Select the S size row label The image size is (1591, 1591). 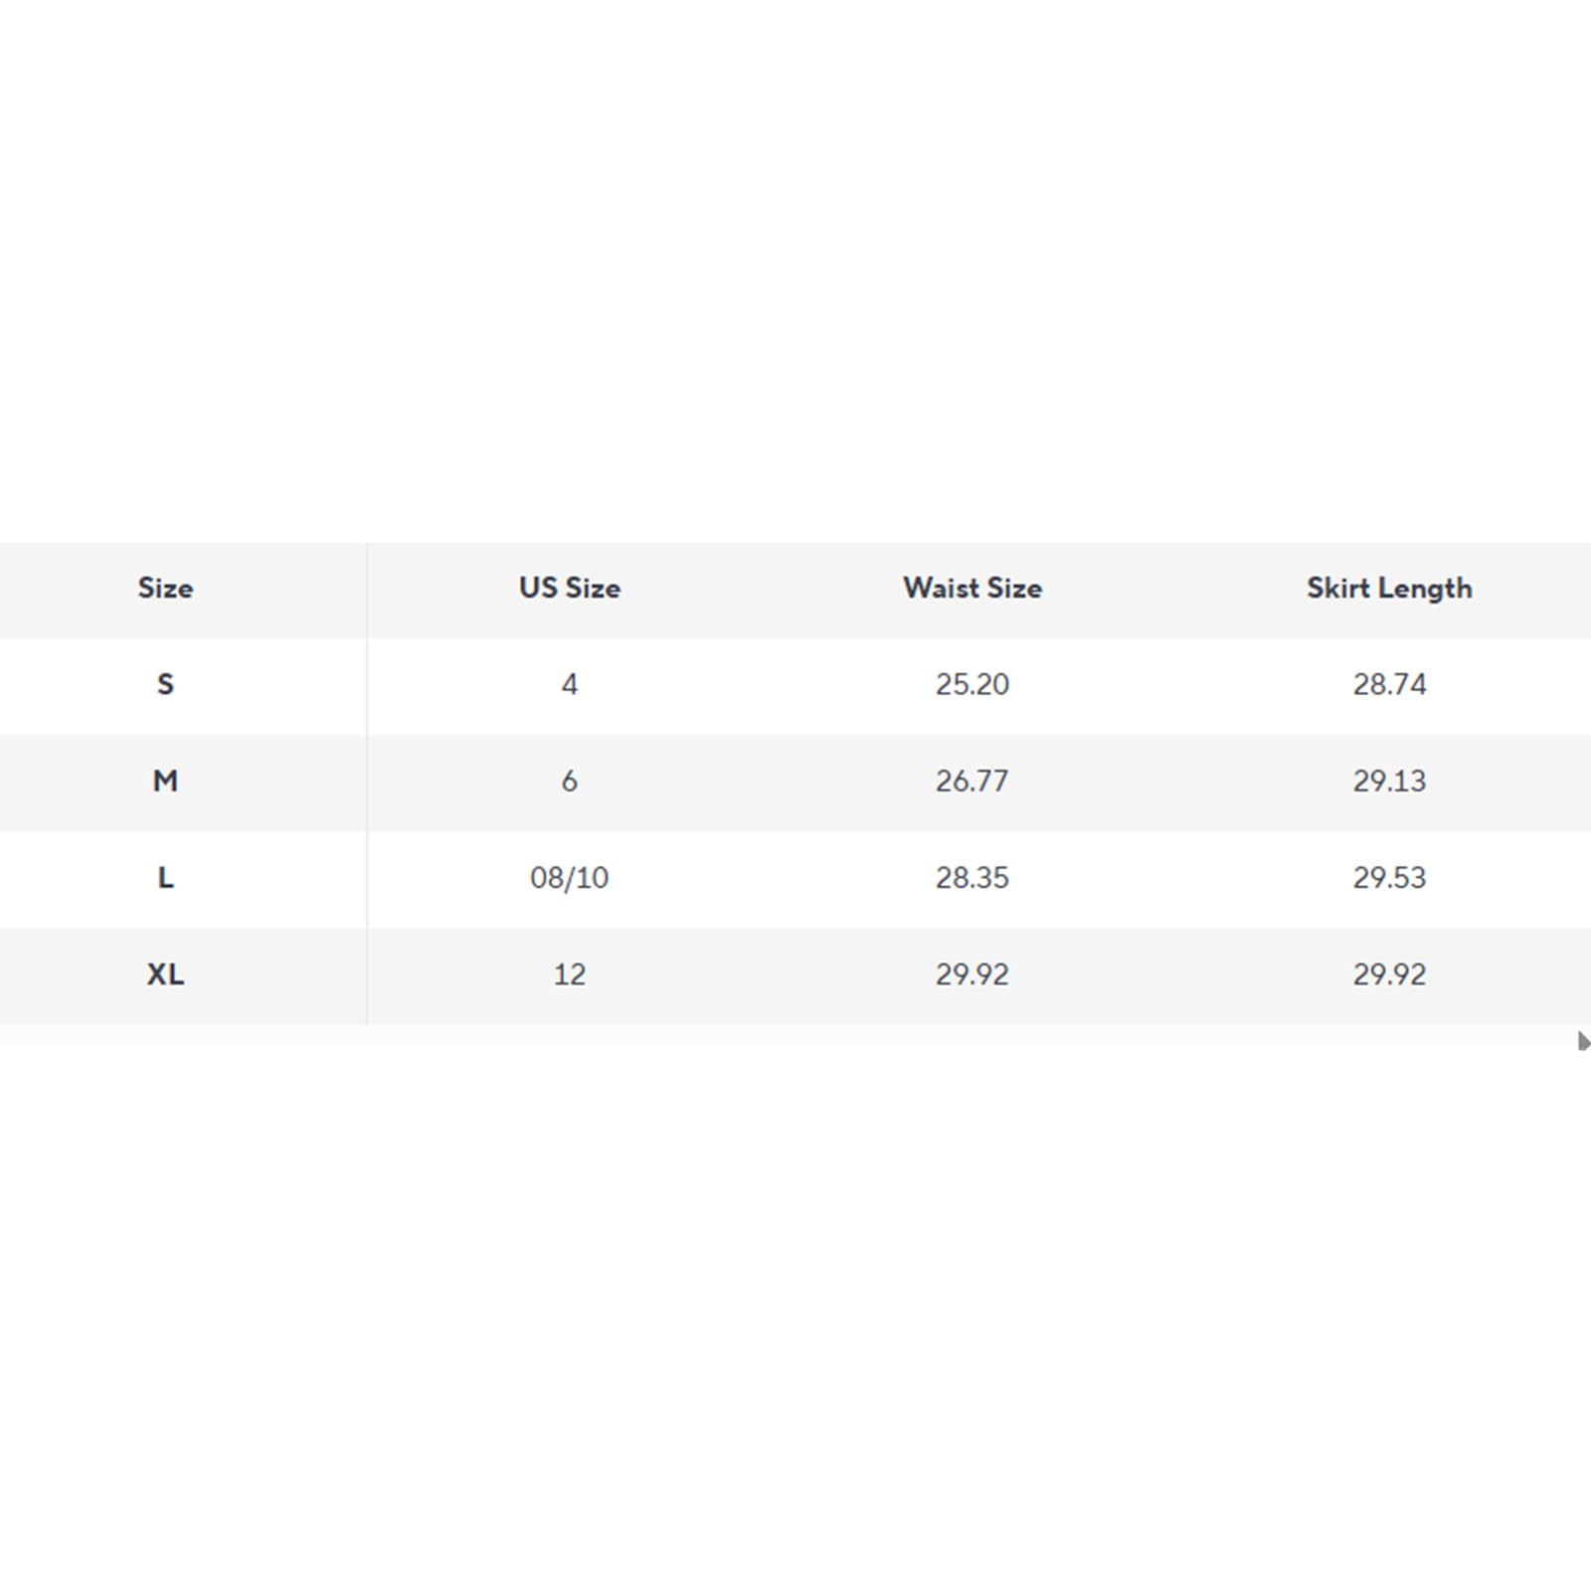point(166,684)
